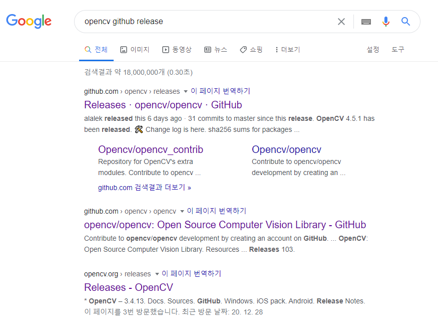Open 'Releases - OpenCV' result

point(129,287)
